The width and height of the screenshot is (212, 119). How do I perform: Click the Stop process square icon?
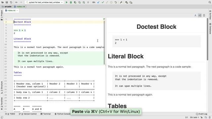click(x=88, y=2)
